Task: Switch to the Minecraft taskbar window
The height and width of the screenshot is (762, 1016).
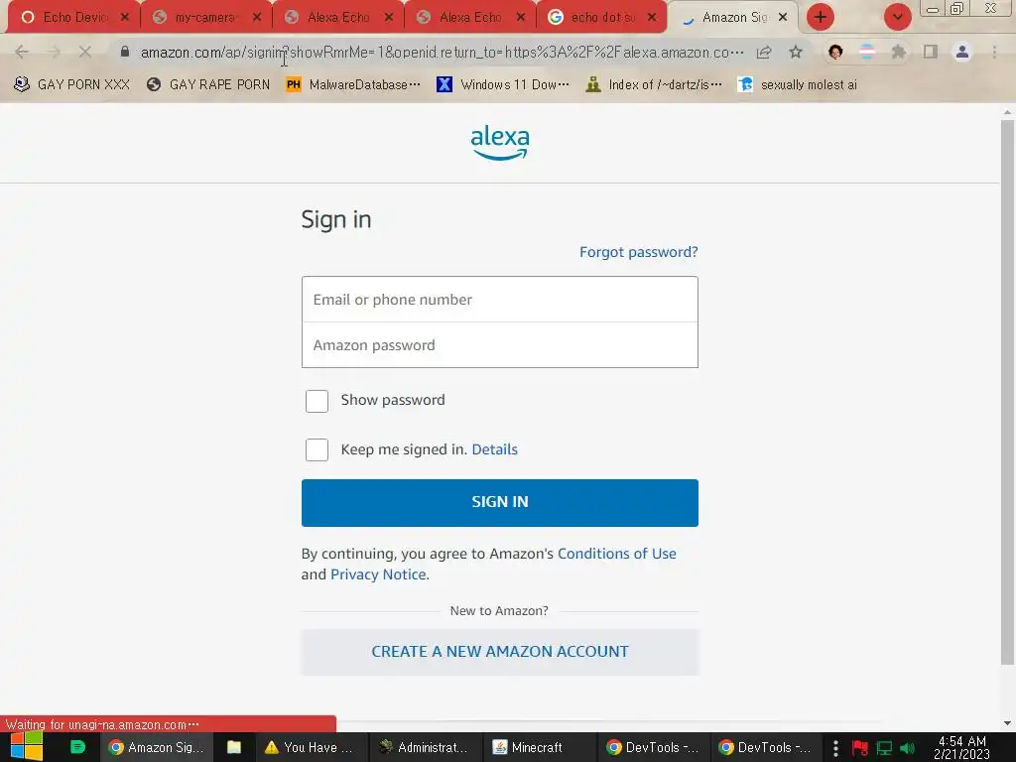Action: click(x=538, y=747)
